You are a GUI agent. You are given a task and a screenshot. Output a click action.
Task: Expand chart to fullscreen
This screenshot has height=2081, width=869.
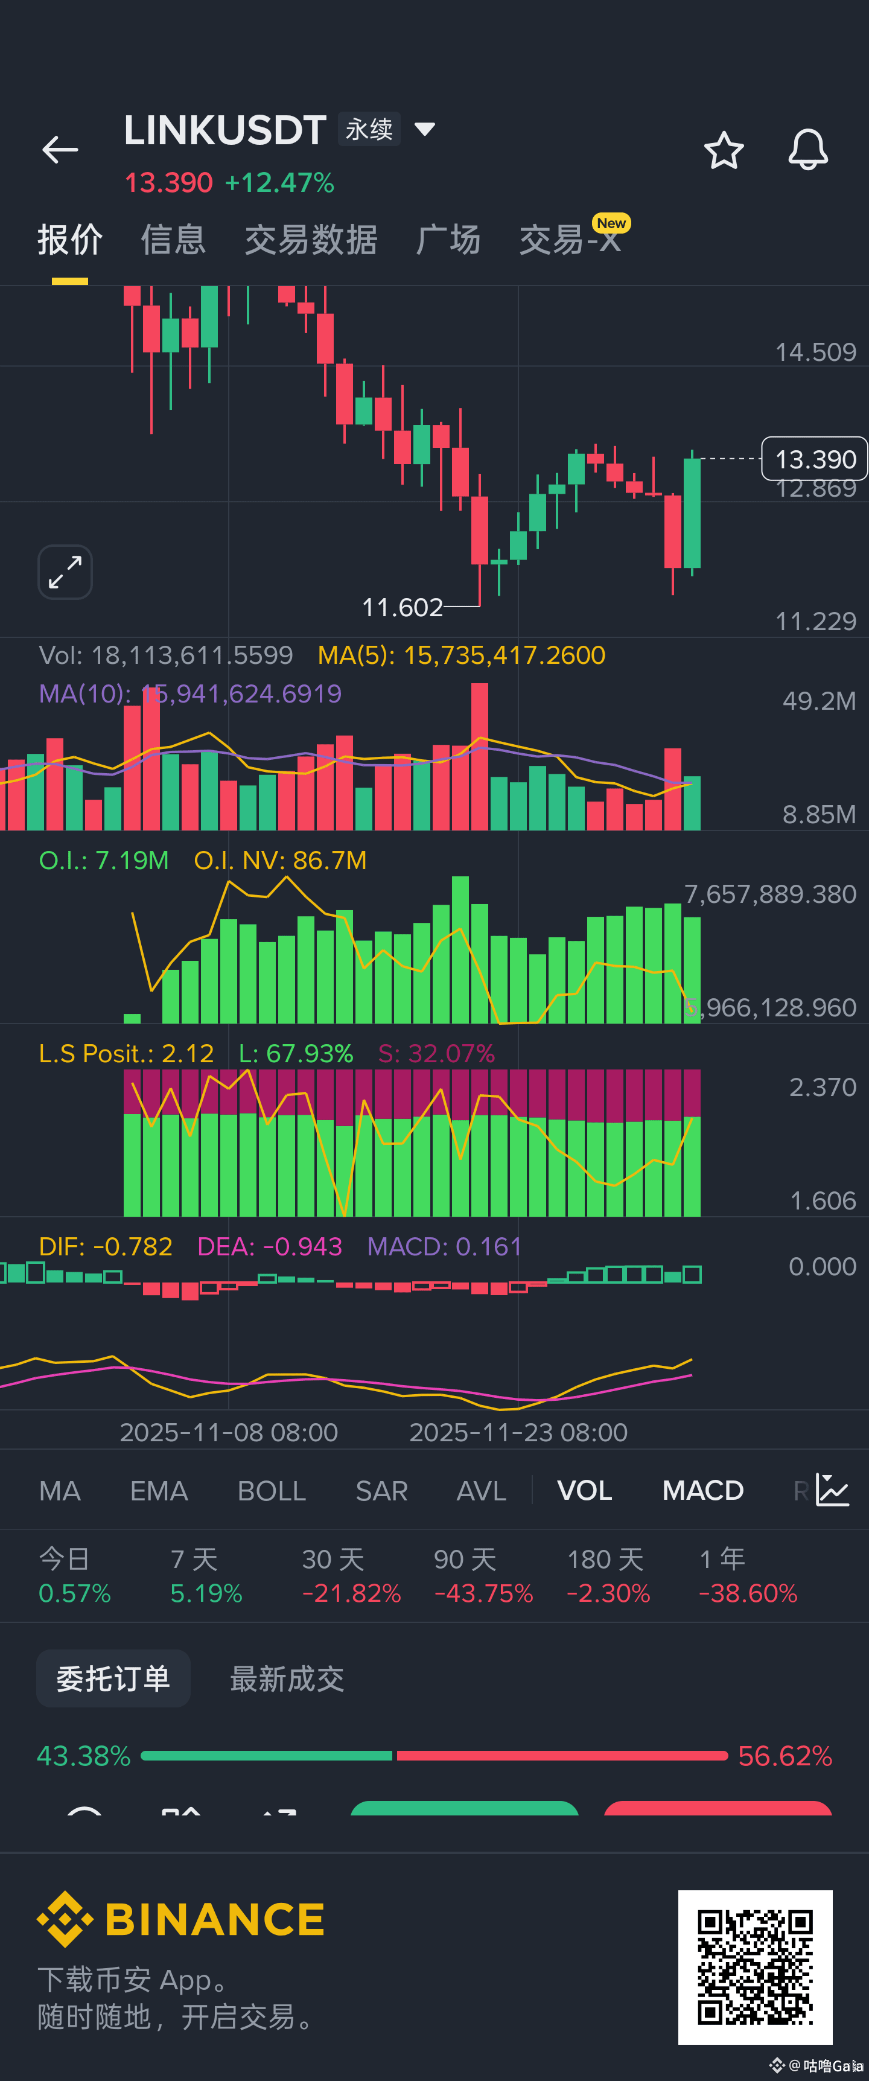tap(65, 572)
